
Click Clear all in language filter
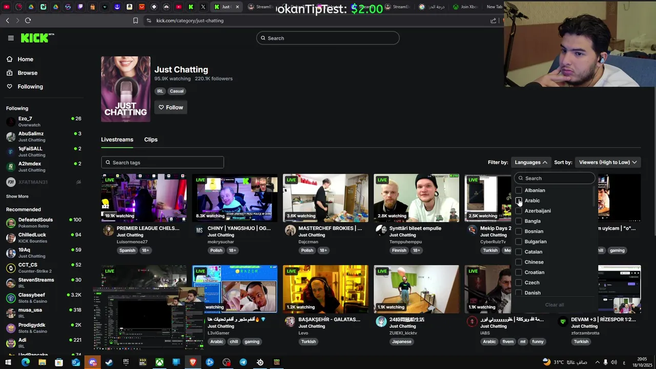point(555,305)
